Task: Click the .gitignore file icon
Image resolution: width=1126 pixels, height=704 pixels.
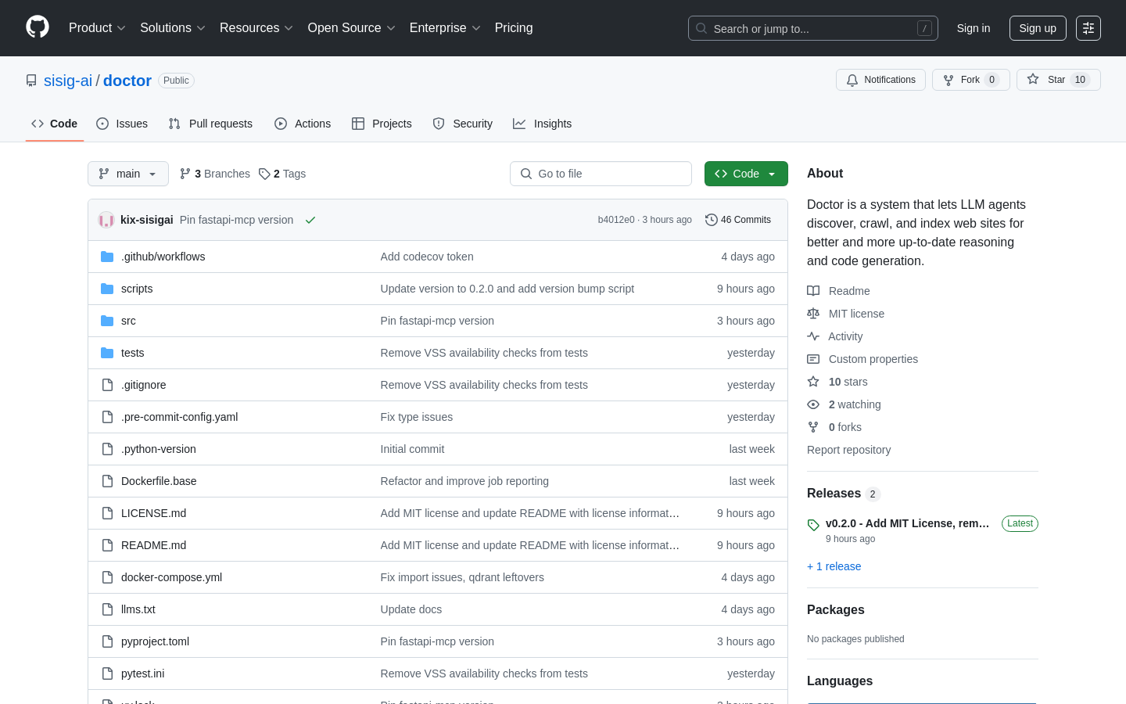Action: click(107, 385)
